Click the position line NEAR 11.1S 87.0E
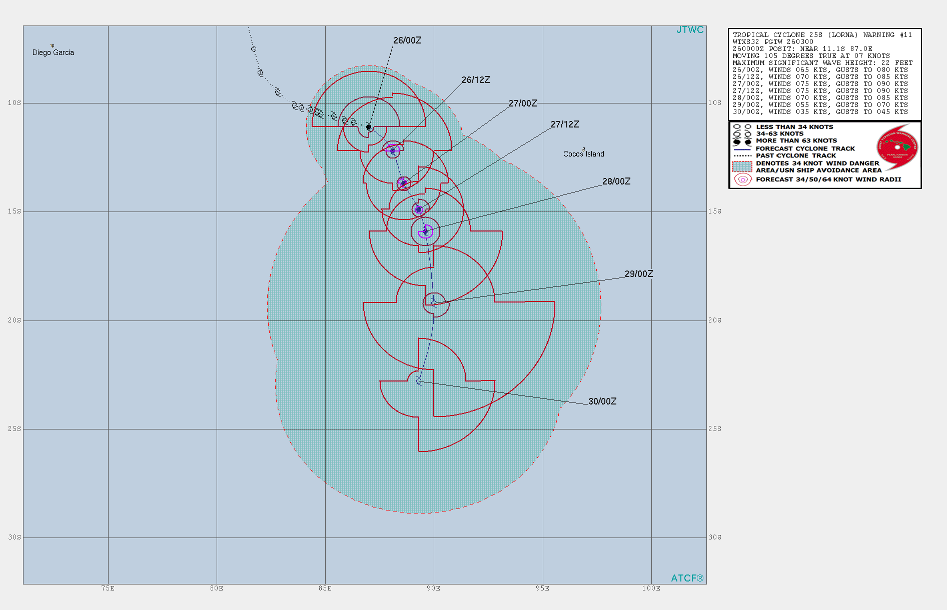 pos(802,49)
